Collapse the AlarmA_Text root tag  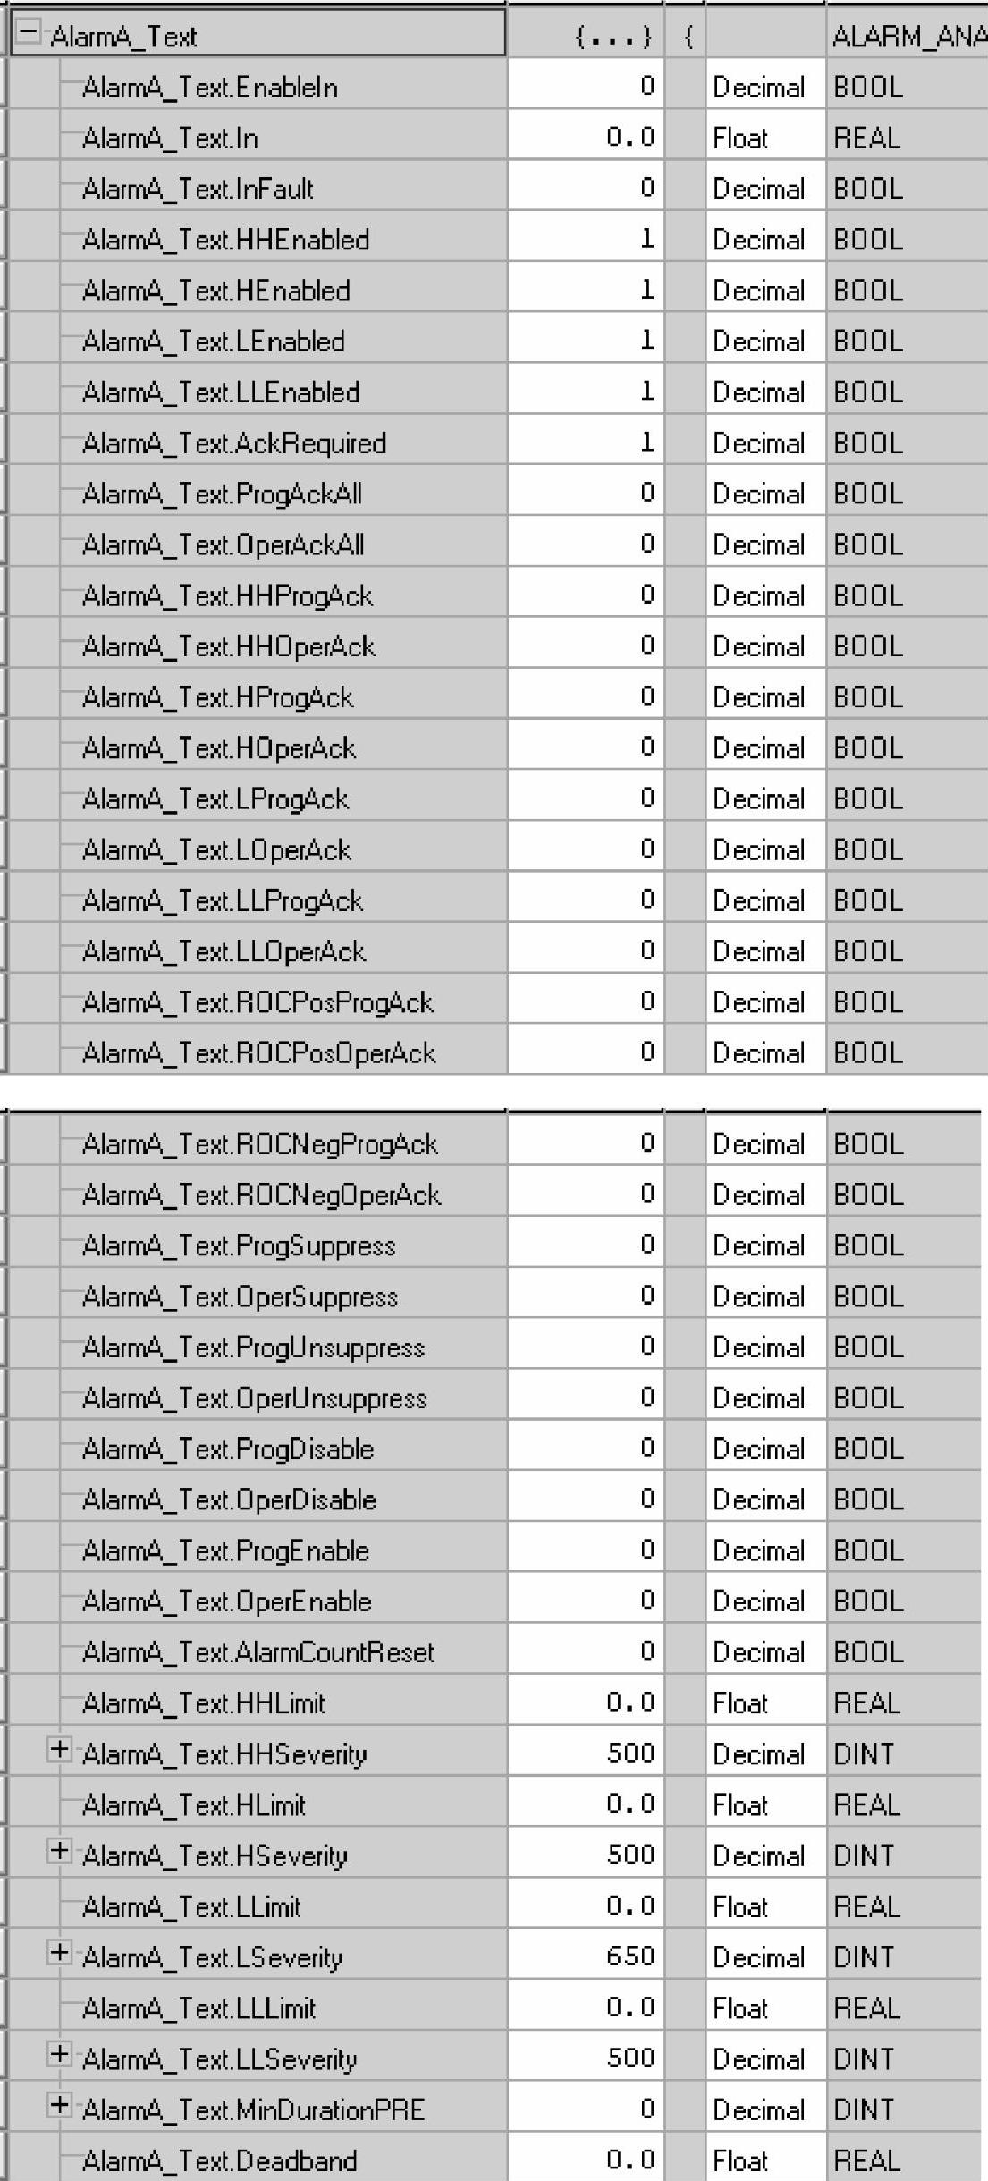click(x=29, y=33)
